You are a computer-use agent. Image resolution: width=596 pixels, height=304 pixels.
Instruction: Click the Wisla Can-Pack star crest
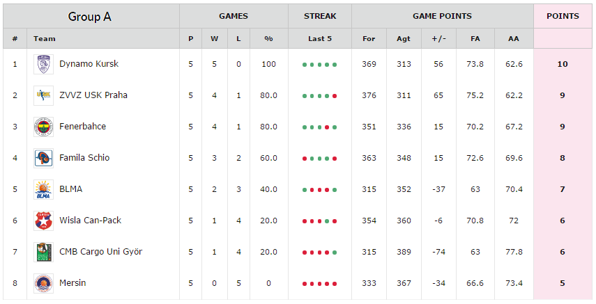pos(43,221)
